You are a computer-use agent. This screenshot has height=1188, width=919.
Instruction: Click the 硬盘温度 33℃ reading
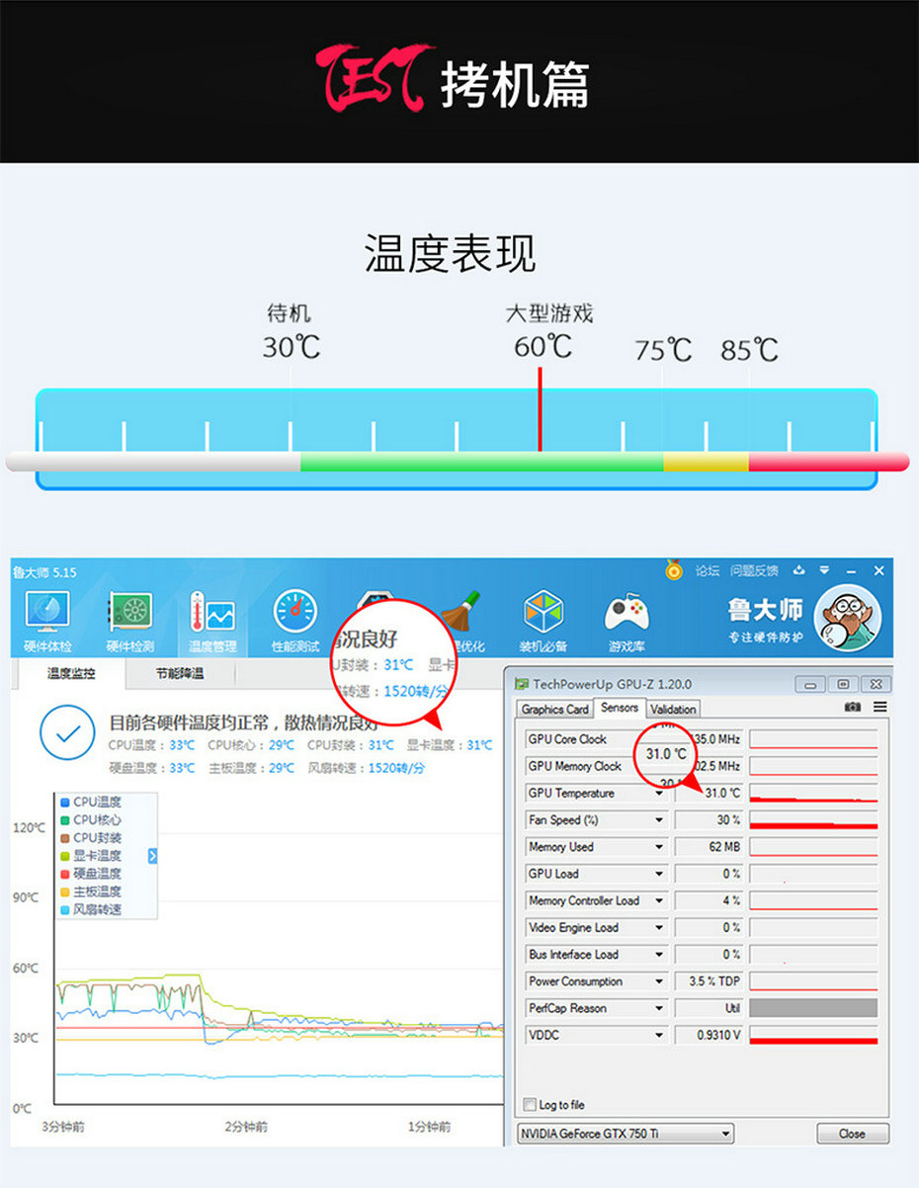tap(152, 768)
